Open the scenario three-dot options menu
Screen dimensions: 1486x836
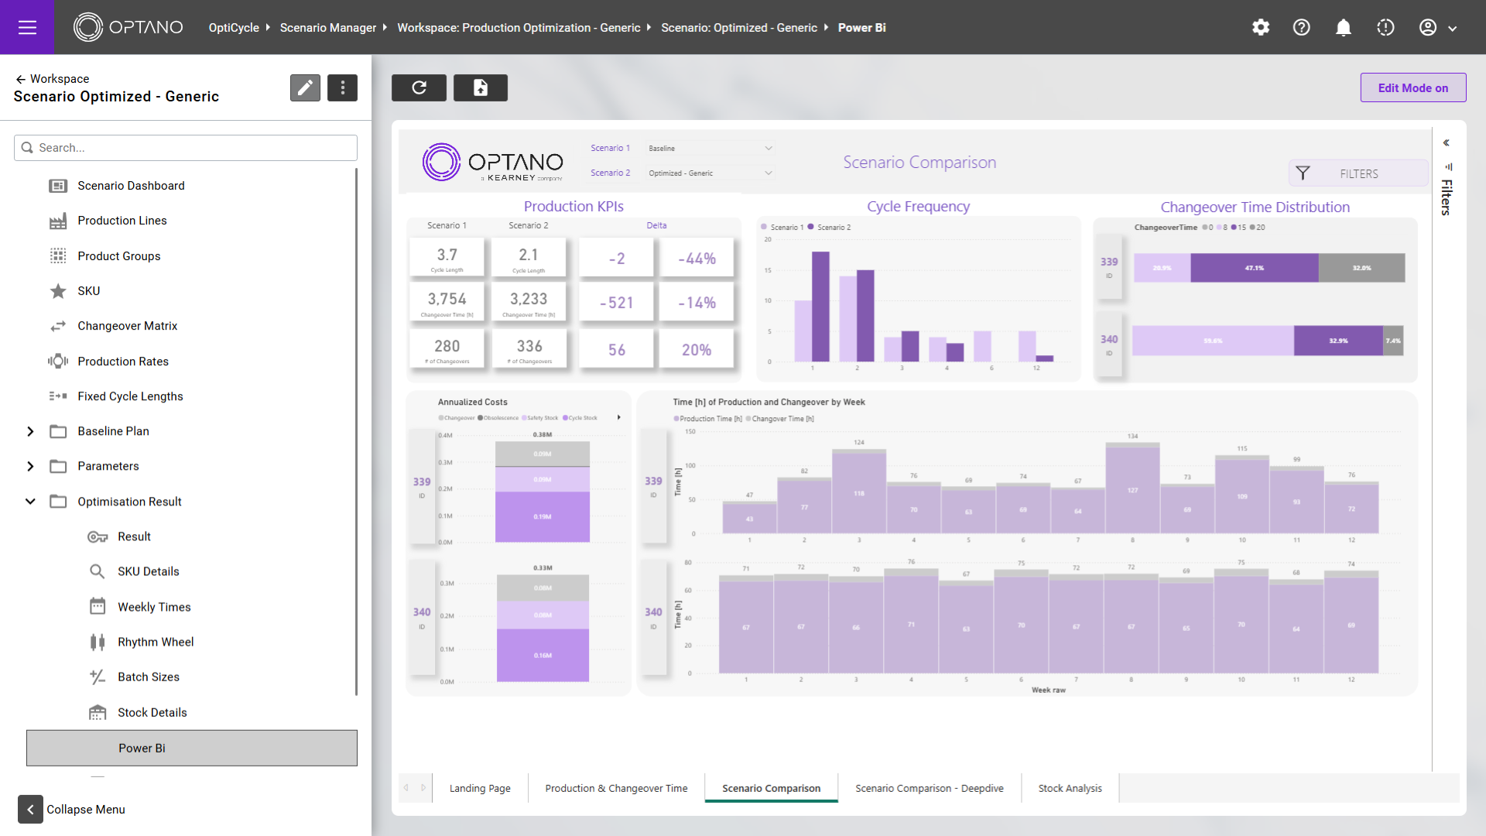[342, 87]
